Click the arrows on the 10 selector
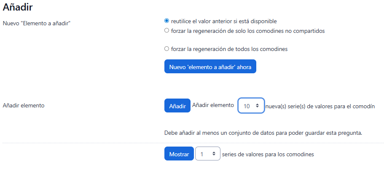The height and width of the screenshot is (171, 384). pyautogui.click(x=257, y=106)
